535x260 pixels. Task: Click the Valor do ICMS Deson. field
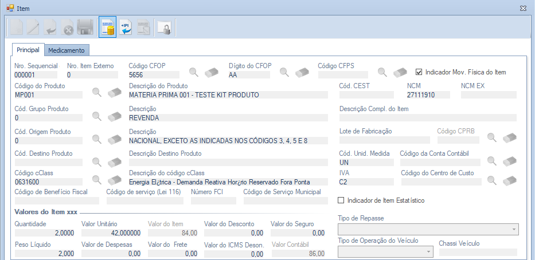coord(234,254)
